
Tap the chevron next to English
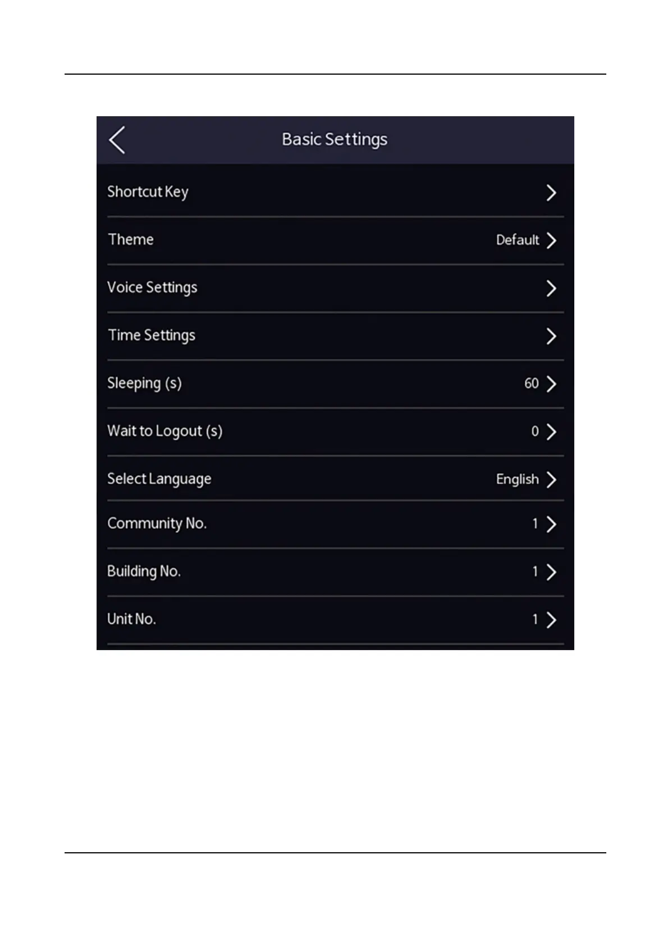point(551,479)
